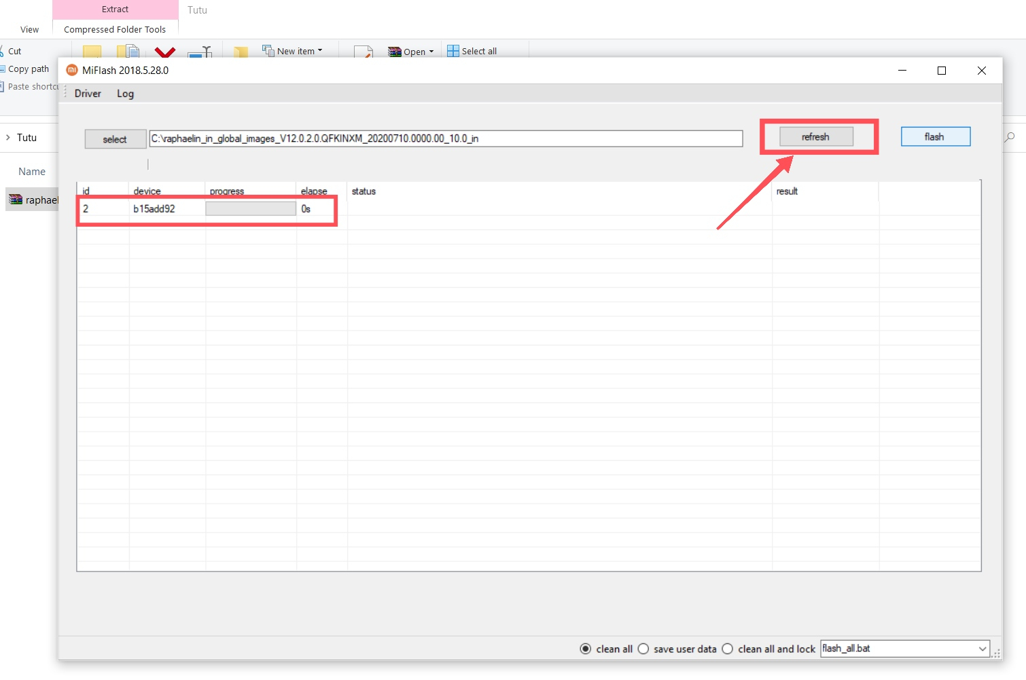Click the raphael file name in Explorer
The width and height of the screenshot is (1026, 680).
pyautogui.click(x=42, y=200)
